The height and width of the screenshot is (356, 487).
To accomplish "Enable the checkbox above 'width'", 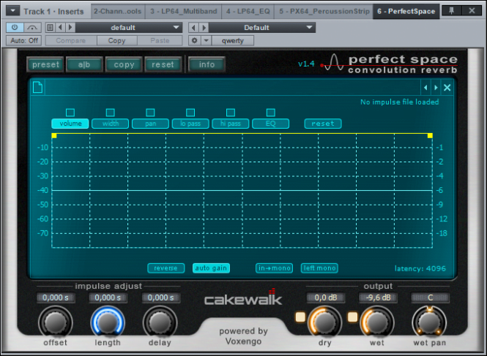I will pos(111,113).
